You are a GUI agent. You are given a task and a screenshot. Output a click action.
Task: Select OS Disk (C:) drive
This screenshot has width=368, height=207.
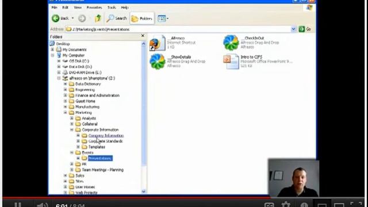79,61
